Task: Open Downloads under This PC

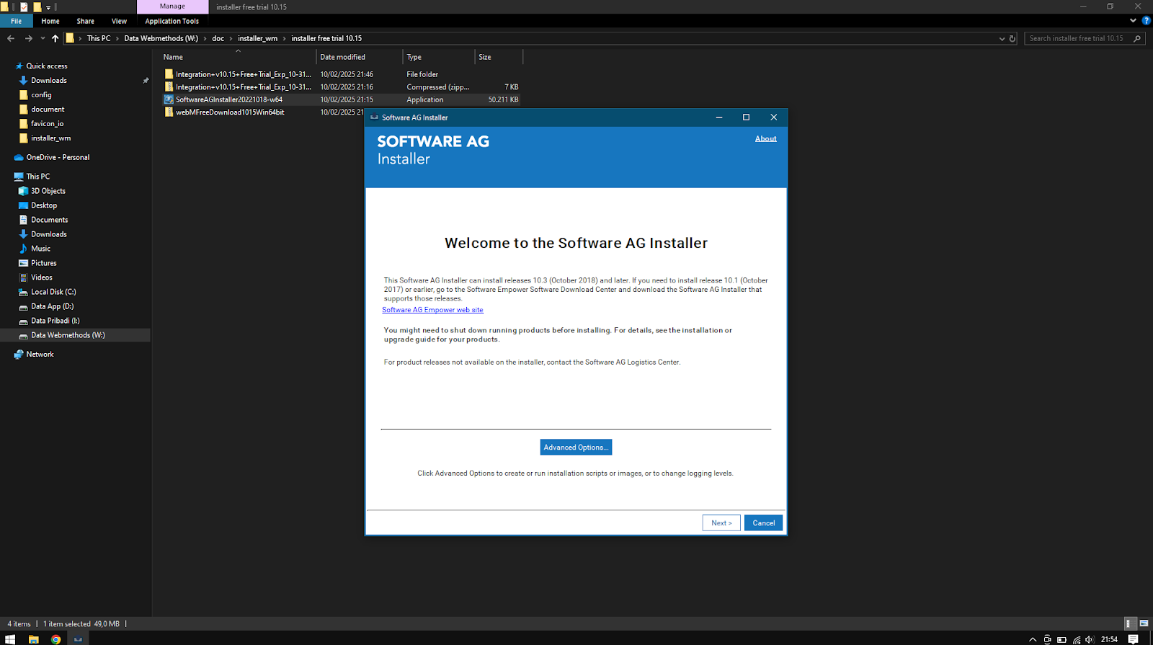Action: coord(48,234)
